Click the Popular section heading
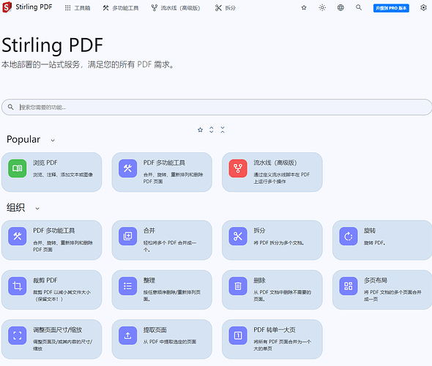This screenshot has width=432, height=366. click(x=23, y=140)
